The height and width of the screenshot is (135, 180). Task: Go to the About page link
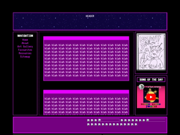[25, 43]
